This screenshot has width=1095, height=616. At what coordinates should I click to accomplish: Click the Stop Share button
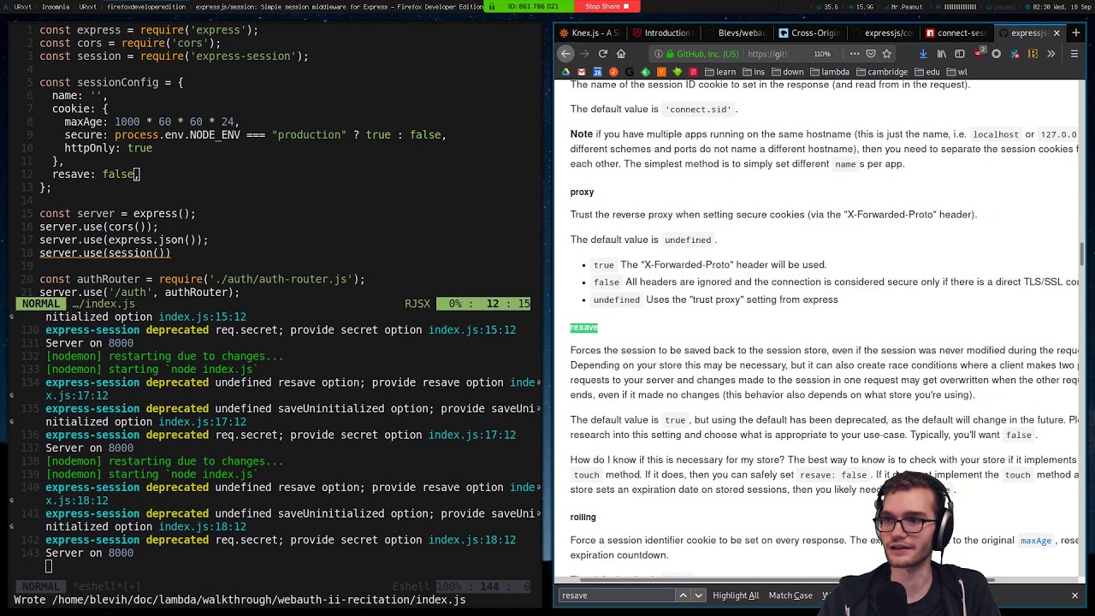[x=607, y=6]
